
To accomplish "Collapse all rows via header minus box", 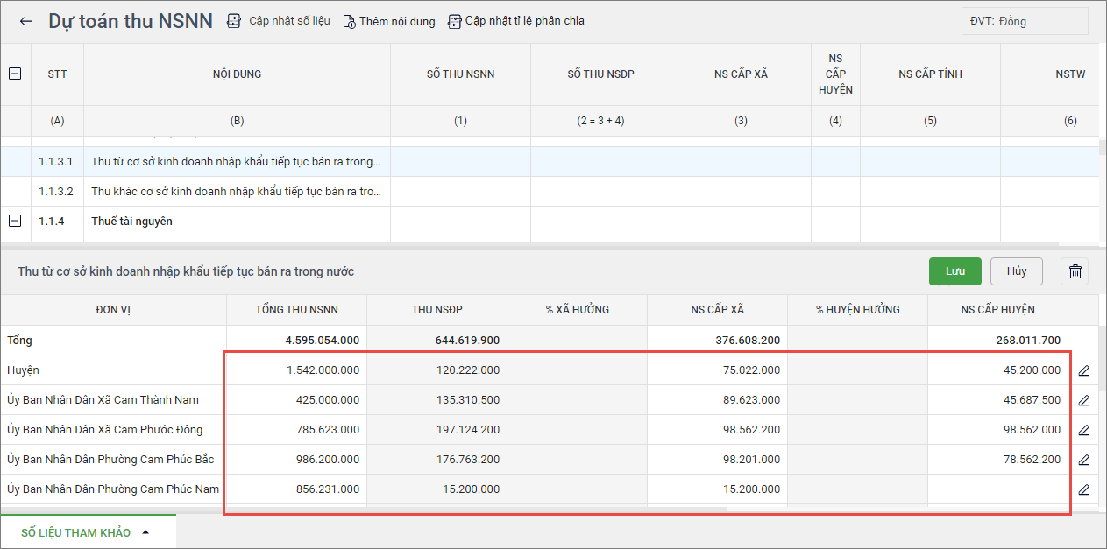I will tap(15, 74).
